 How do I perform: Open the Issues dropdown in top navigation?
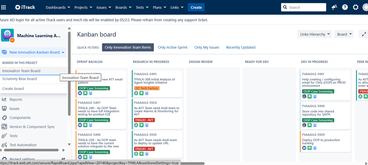tap(104, 7)
